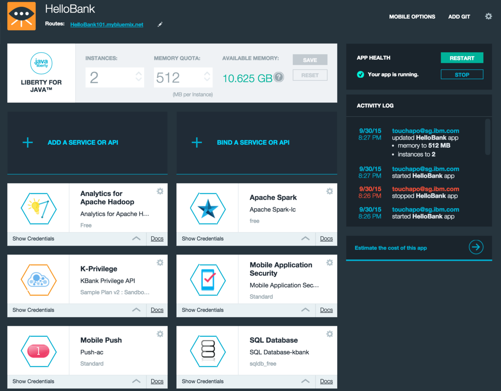Click the arrow circle to estimate the app cost
This screenshot has width=501, height=391.
click(476, 247)
